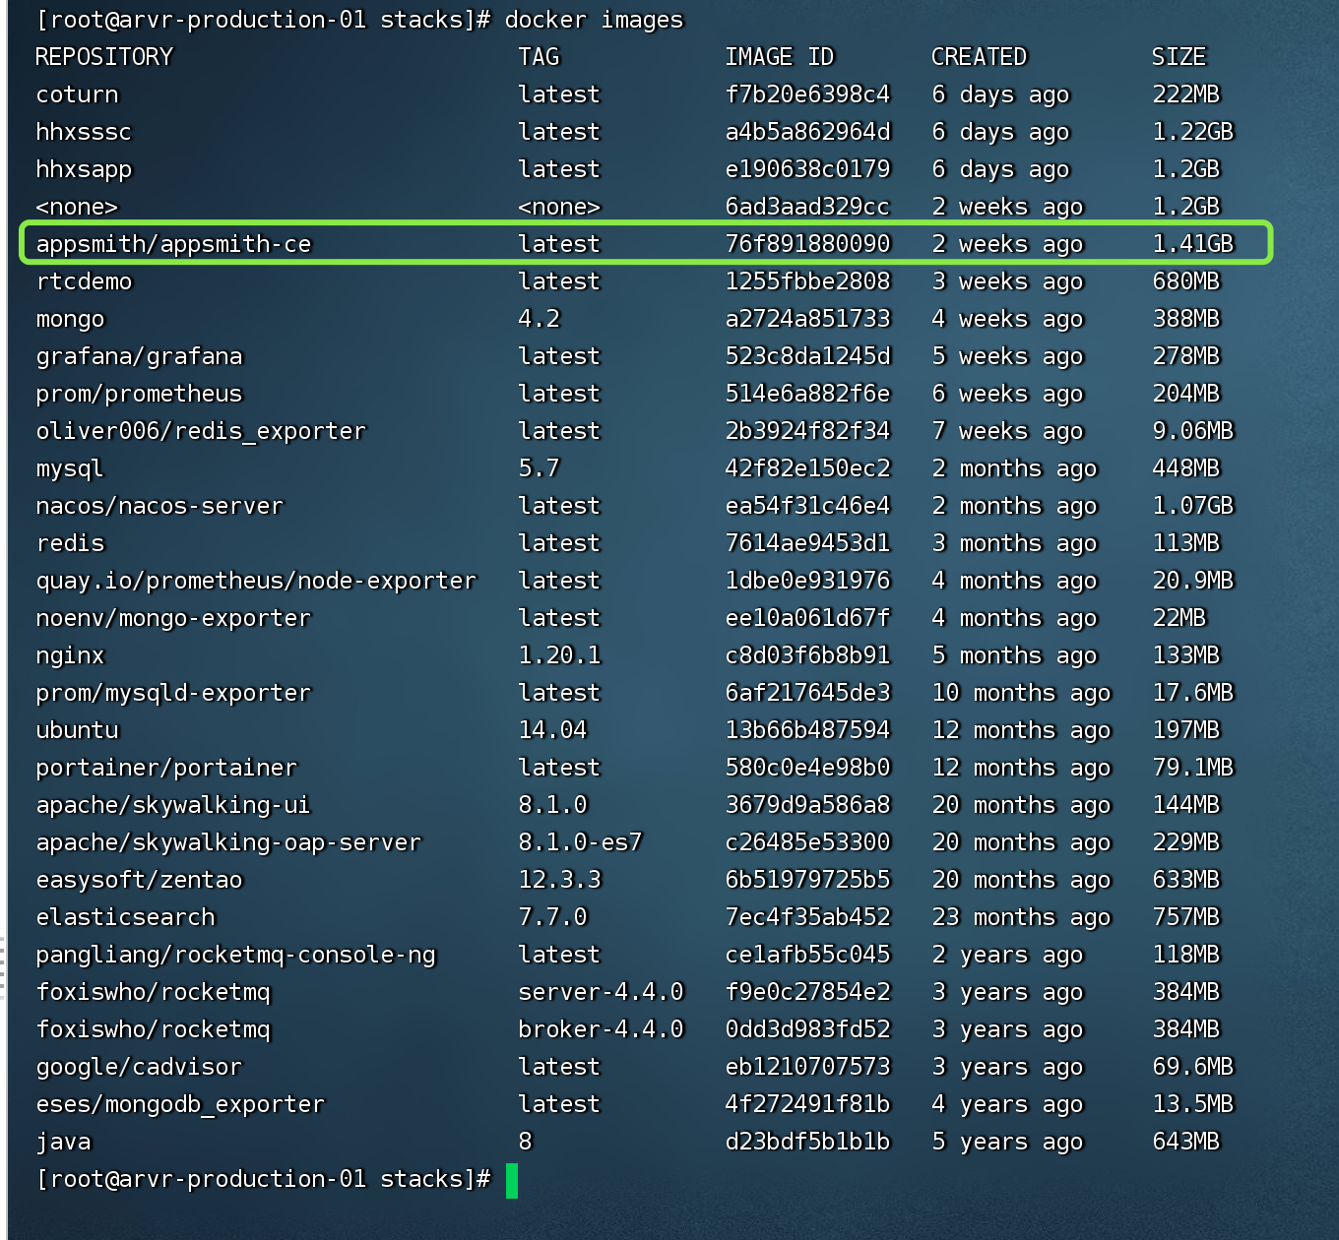
Task: Click the portainer/portainer repository name
Action: (x=165, y=767)
